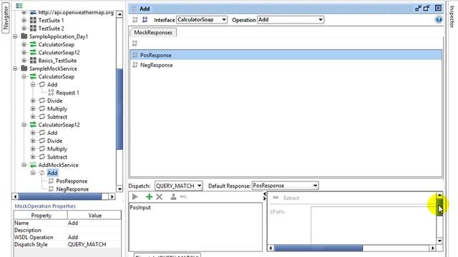Open the Operation Add dropdown

[x=291, y=20]
